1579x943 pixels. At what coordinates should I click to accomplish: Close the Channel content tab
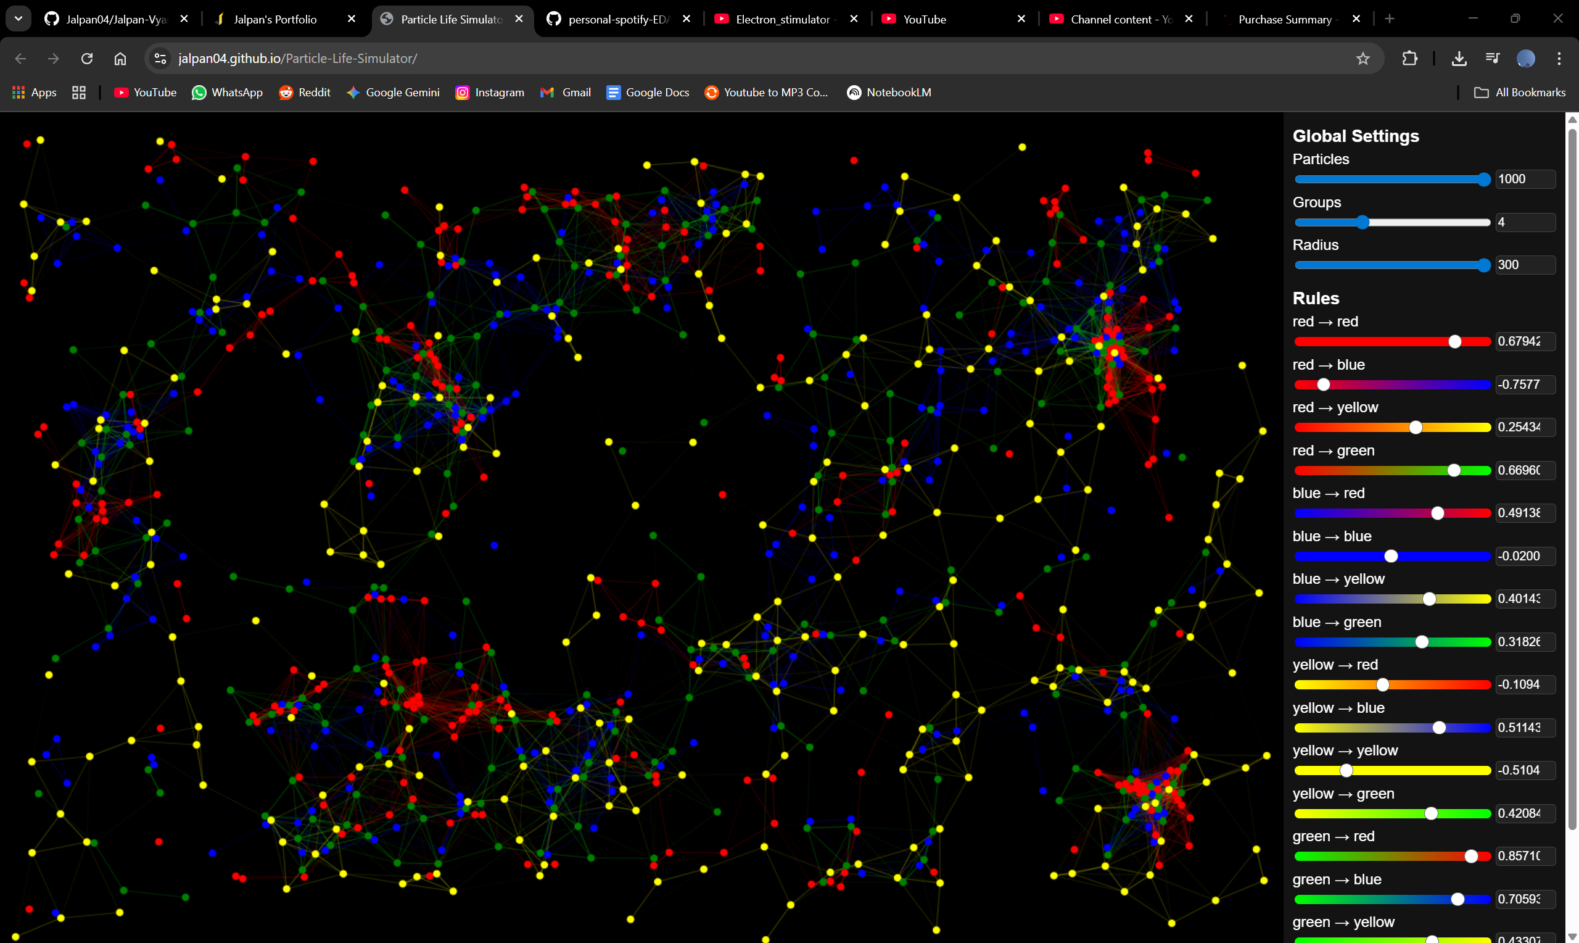1189,19
